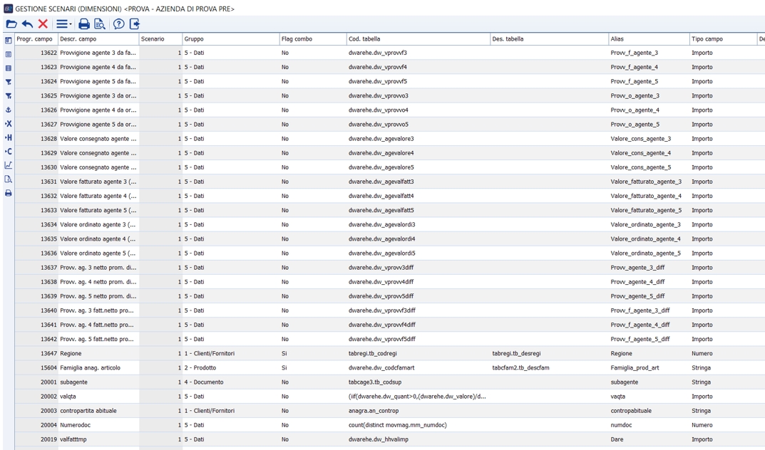Sort by the Descr. campo column header
The width and height of the screenshot is (765, 450).
98,39
